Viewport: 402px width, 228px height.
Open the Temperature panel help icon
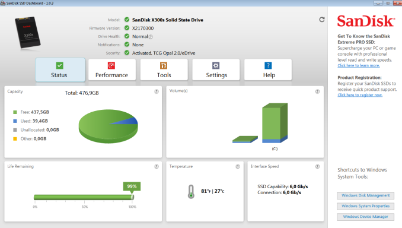click(x=238, y=166)
